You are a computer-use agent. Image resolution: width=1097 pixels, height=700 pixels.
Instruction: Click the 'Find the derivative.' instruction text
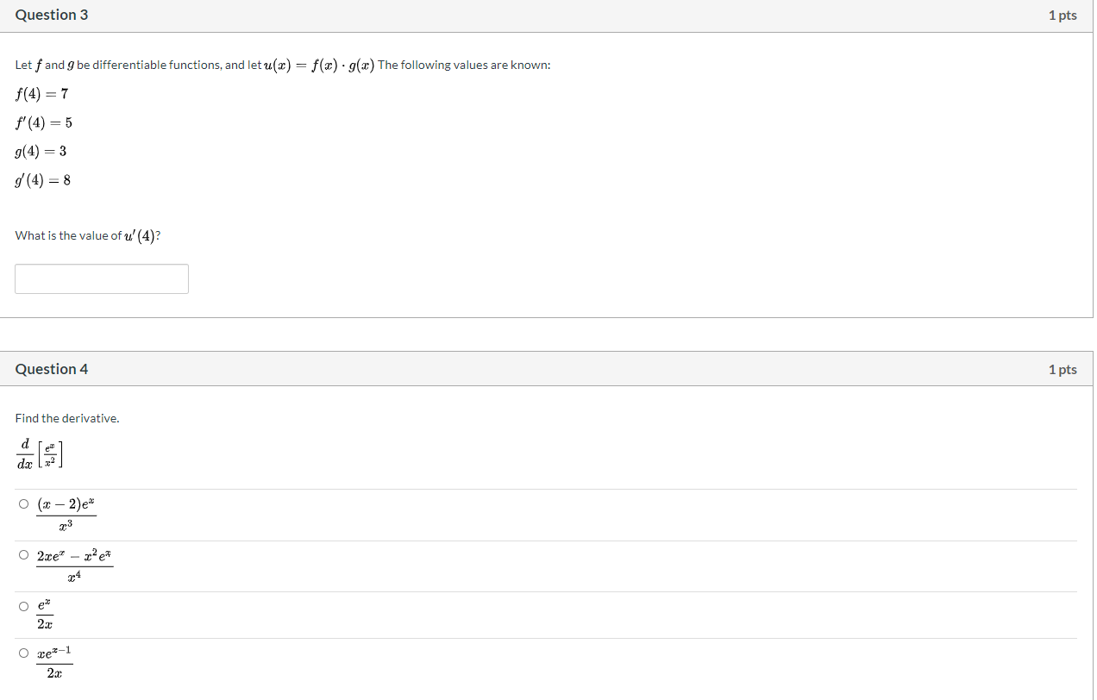pyautogui.click(x=67, y=418)
